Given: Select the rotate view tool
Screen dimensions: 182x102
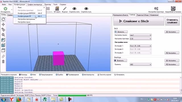Looking at the screenshot, I should 3,19.
